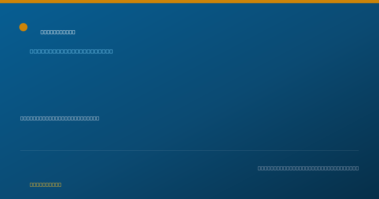Click the orange bar across the top
This screenshot has width=379, height=199.
point(189,2)
